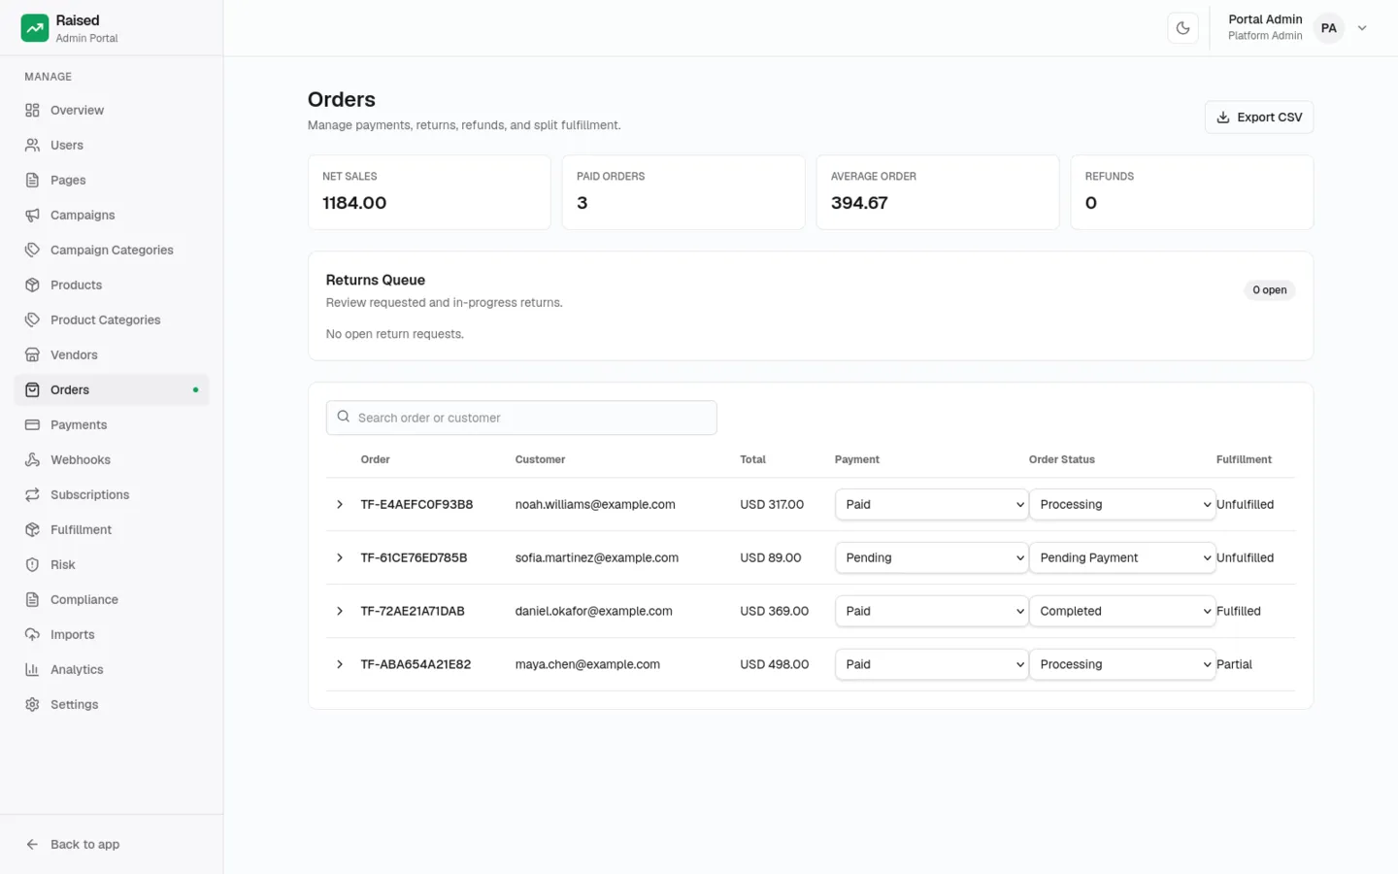Screen dimensions: 1398x874
Task: Click the Search order or customer field
Action: tap(521, 418)
